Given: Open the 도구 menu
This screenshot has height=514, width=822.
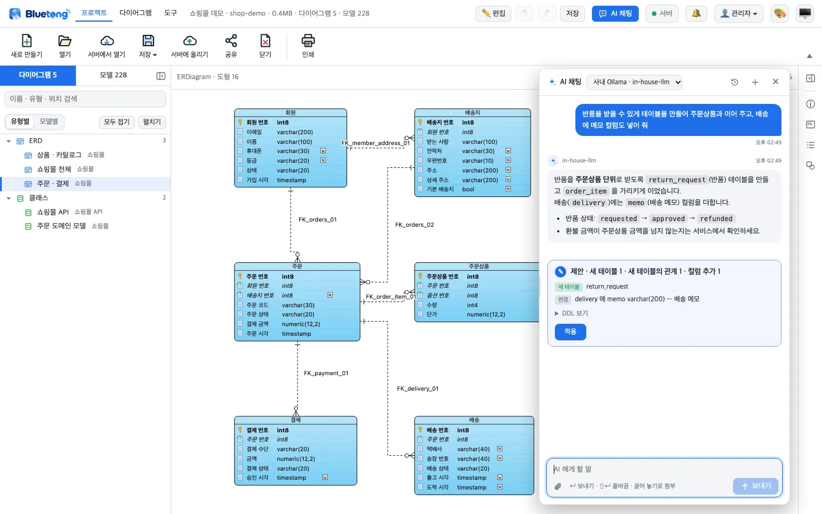Looking at the screenshot, I should [x=171, y=13].
